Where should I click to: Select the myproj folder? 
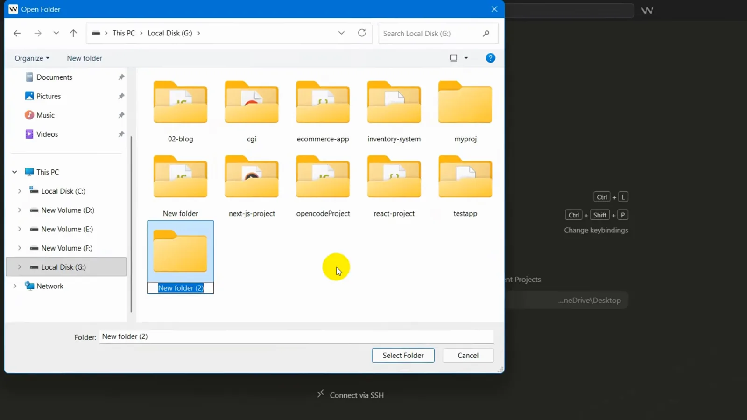pyautogui.click(x=465, y=111)
